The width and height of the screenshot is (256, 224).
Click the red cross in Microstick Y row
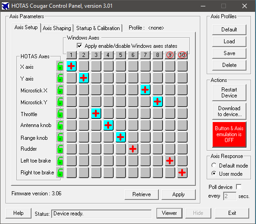pos(157,102)
